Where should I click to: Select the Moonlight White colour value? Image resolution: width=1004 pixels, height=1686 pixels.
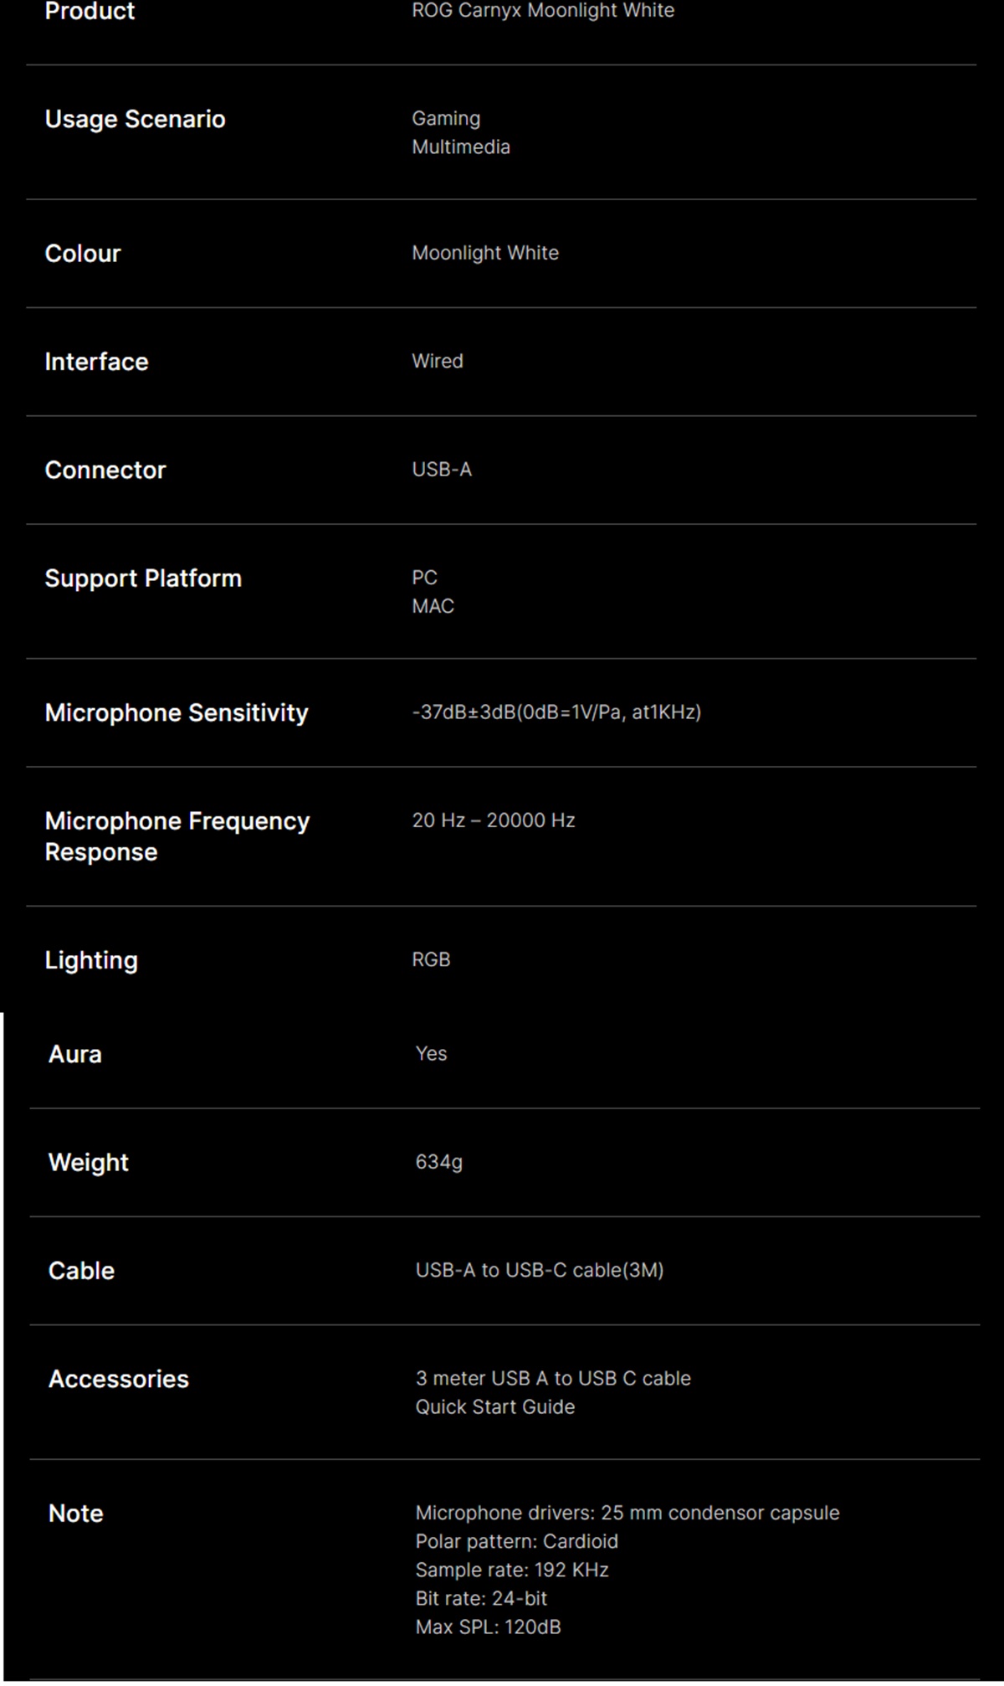pyautogui.click(x=485, y=253)
